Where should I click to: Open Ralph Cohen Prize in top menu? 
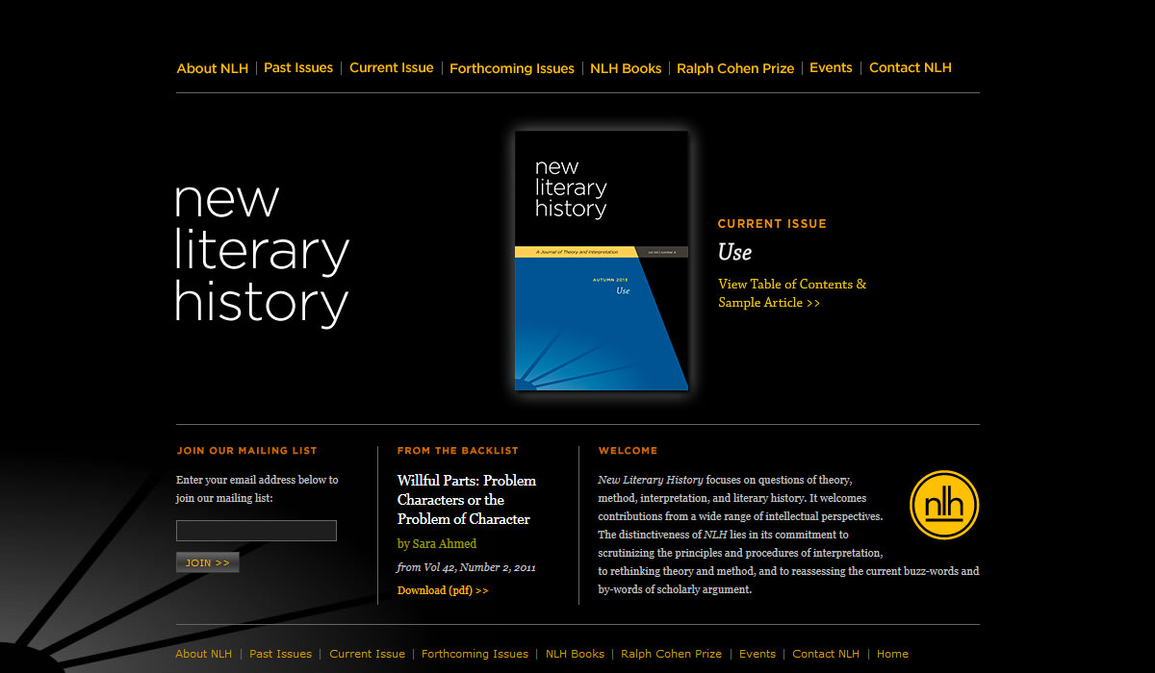(x=735, y=68)
